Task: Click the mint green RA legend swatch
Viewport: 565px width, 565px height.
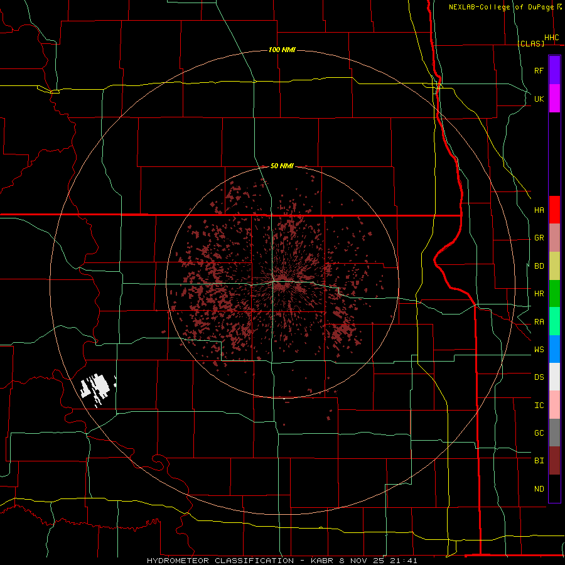Action: [x=554, y=321]
